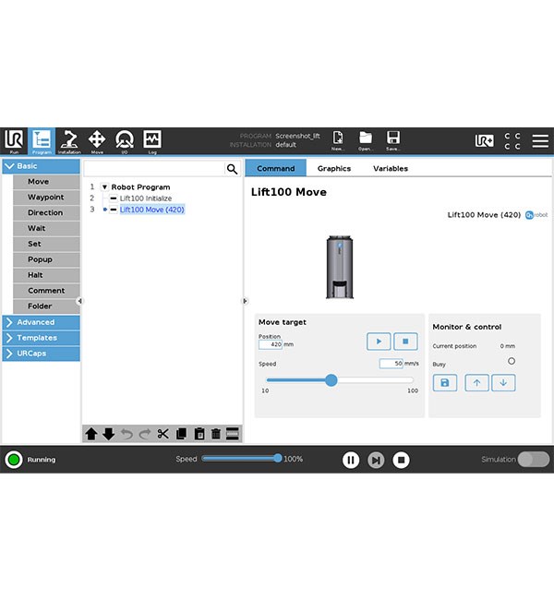Pause the running program
Image resolution: width=554 pixels, height=600 pixels.
click(350, 460)
